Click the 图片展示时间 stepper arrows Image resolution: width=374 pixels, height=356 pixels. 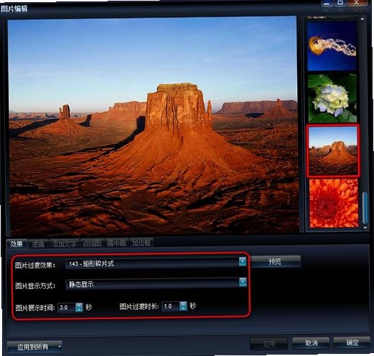click(x=79, y=307)
